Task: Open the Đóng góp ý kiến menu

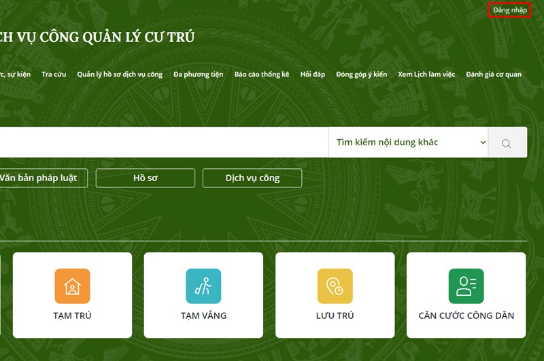Action: click(x=362, y=75)
